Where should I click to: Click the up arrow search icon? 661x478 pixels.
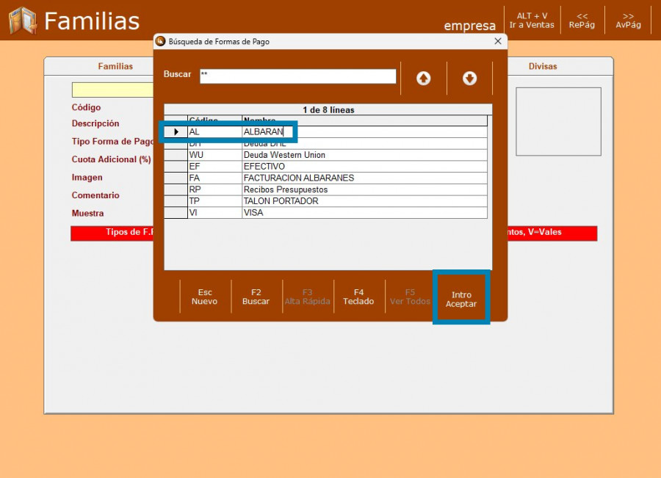pos(424,79)
